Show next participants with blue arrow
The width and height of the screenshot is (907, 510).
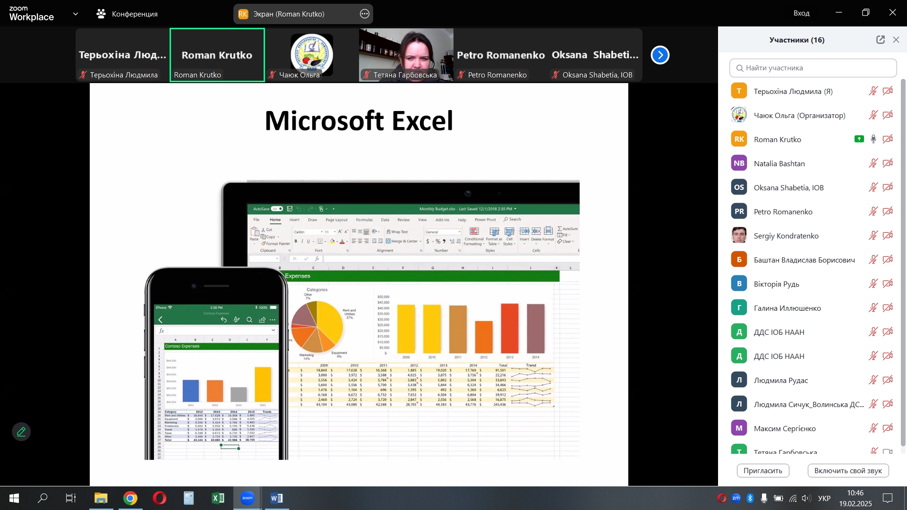660,55
